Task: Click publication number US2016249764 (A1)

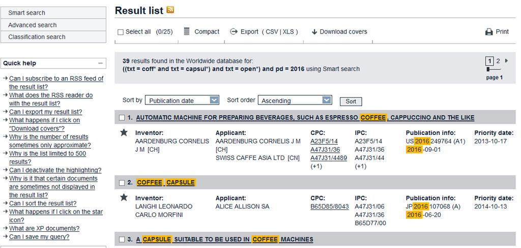Action: [436, 141]
